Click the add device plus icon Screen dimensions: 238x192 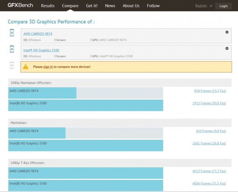click(12, 65)
